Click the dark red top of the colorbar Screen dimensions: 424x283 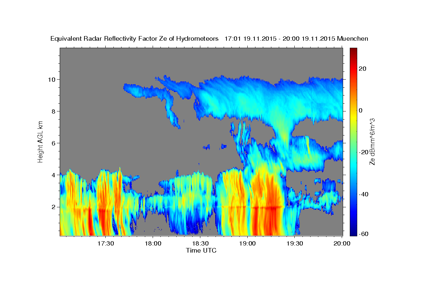pos(353,51)
